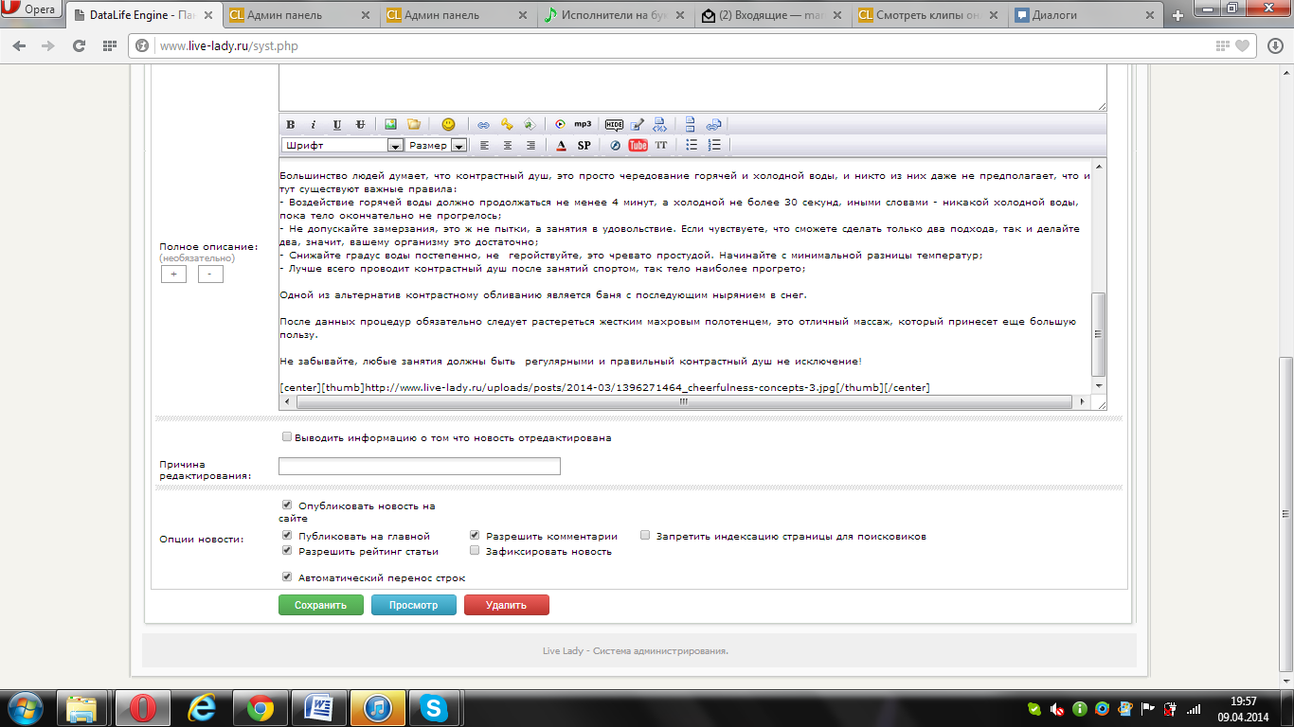
Task: Open the Размер size dropdown
Action: 437,146
